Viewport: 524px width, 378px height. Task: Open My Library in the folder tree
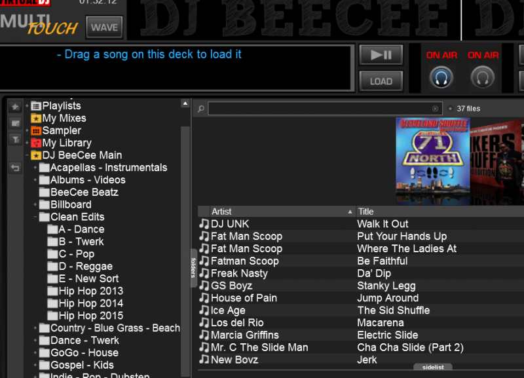pos(61,143)
